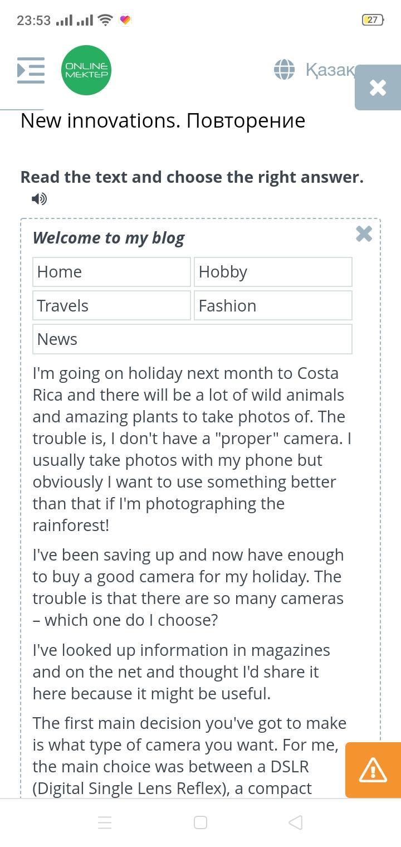The height and width of the screenshot is (847, 401).
Task: Close the blog text box X
Action: [x=364, y=233]
